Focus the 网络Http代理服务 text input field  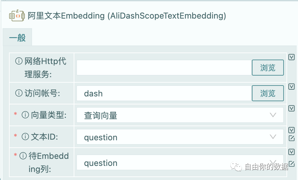pos(164,68)
